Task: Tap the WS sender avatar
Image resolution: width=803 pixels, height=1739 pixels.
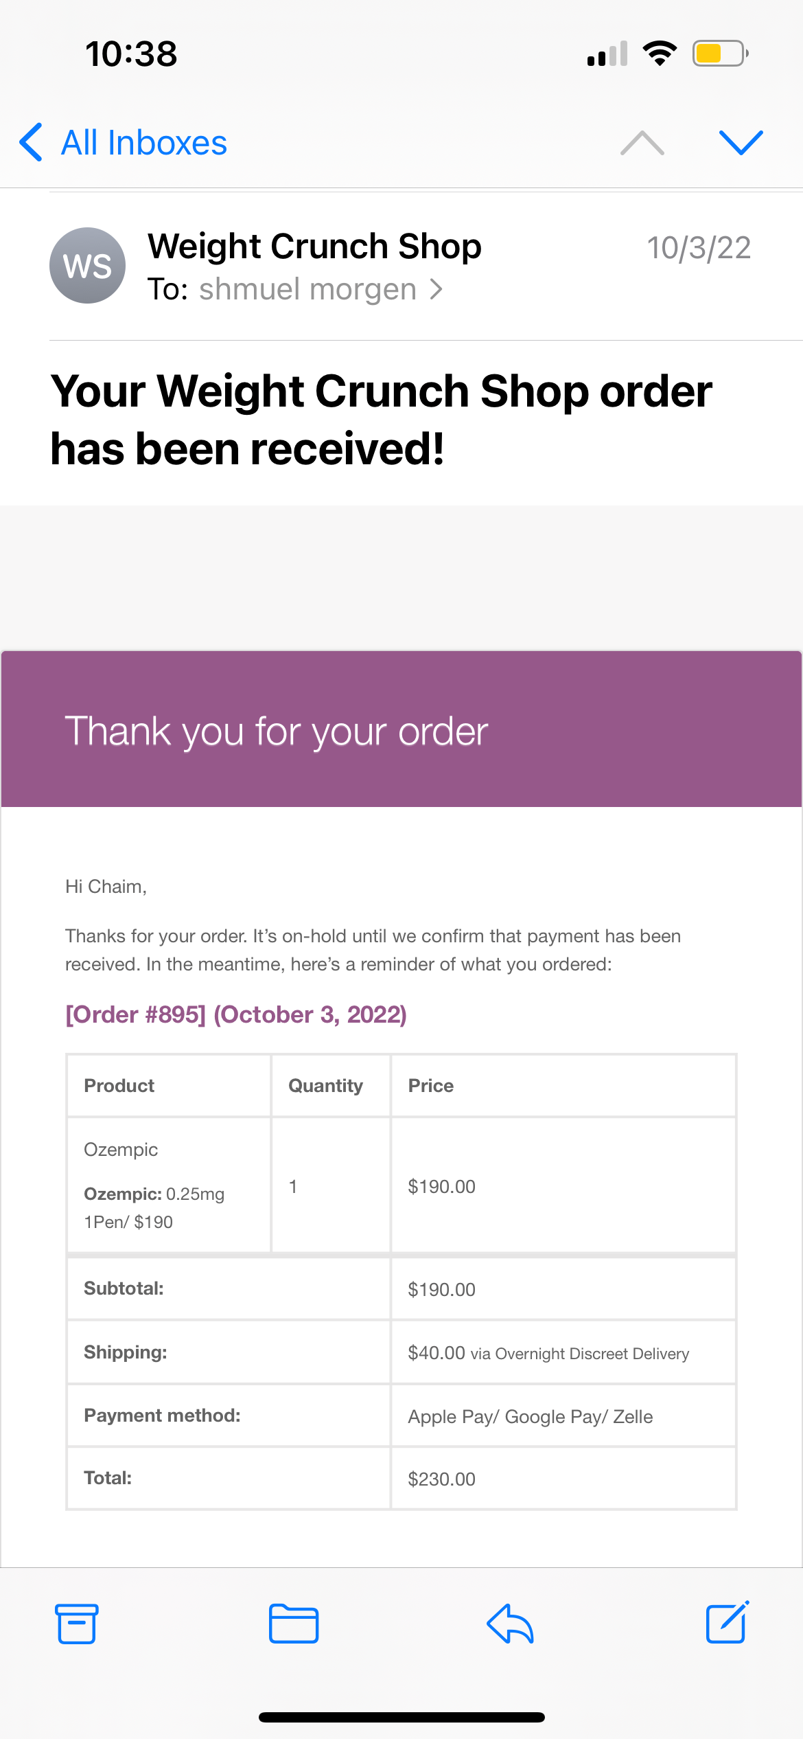Action: click(x=87, y=266)
